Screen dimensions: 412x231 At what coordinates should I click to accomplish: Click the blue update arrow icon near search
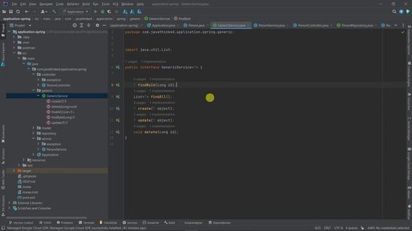tap(401, 12)
